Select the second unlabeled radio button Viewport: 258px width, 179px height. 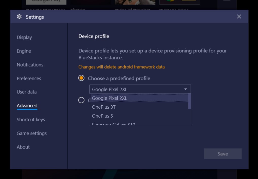[81, 100]
